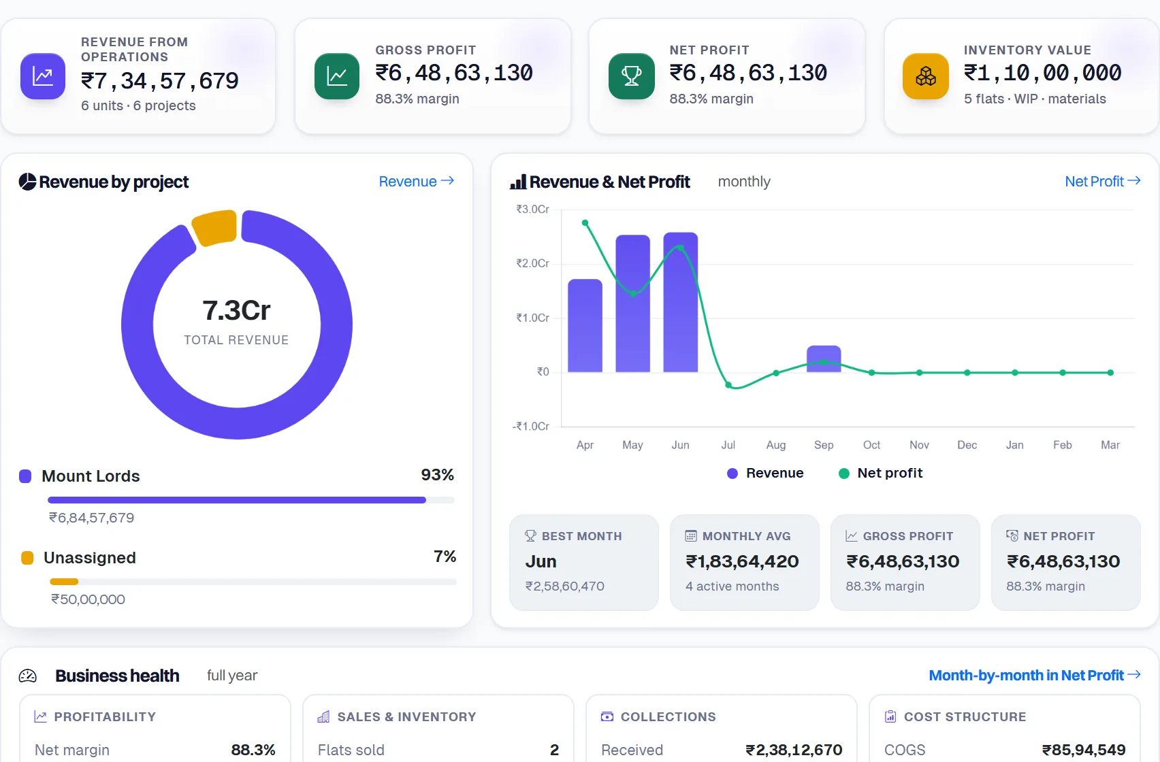Click the Net margin 88.3% row

[155, 750]
